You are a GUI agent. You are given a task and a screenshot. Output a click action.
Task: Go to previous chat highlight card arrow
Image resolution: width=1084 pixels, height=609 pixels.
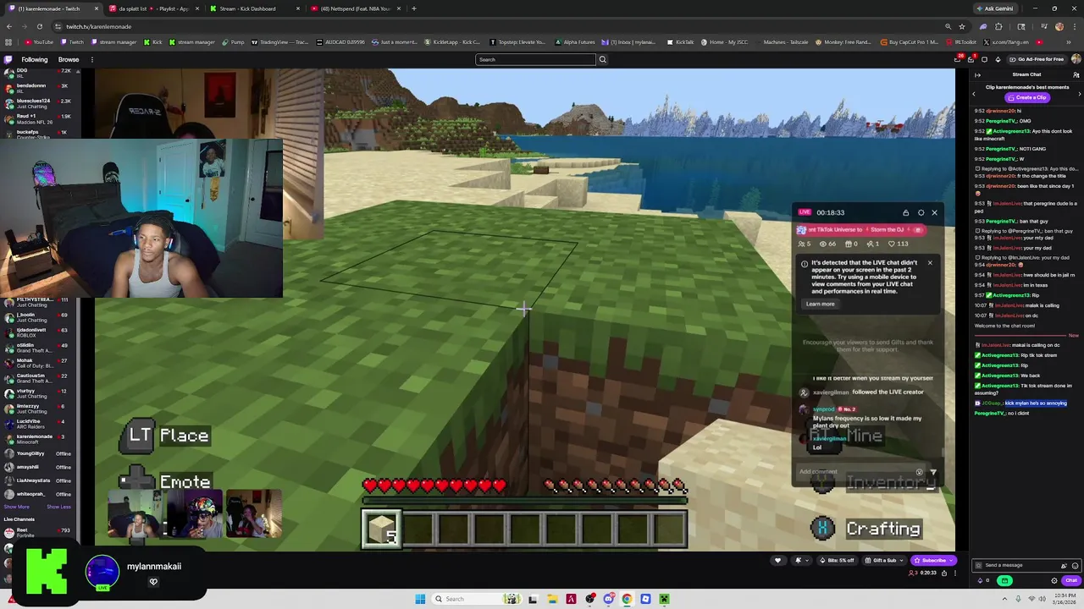coord(974,94)
